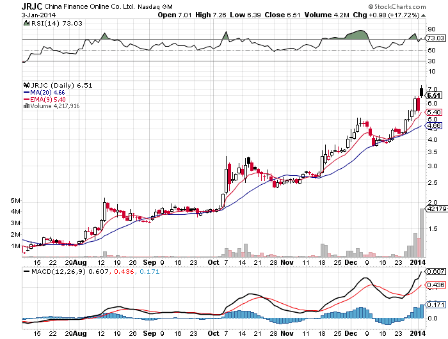
Task: Click the Volume 4,217,916 legend entry
Action: tap(55, 106)
